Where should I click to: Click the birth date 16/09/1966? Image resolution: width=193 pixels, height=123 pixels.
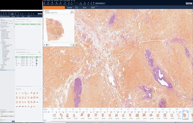click(x=69, y=8)
